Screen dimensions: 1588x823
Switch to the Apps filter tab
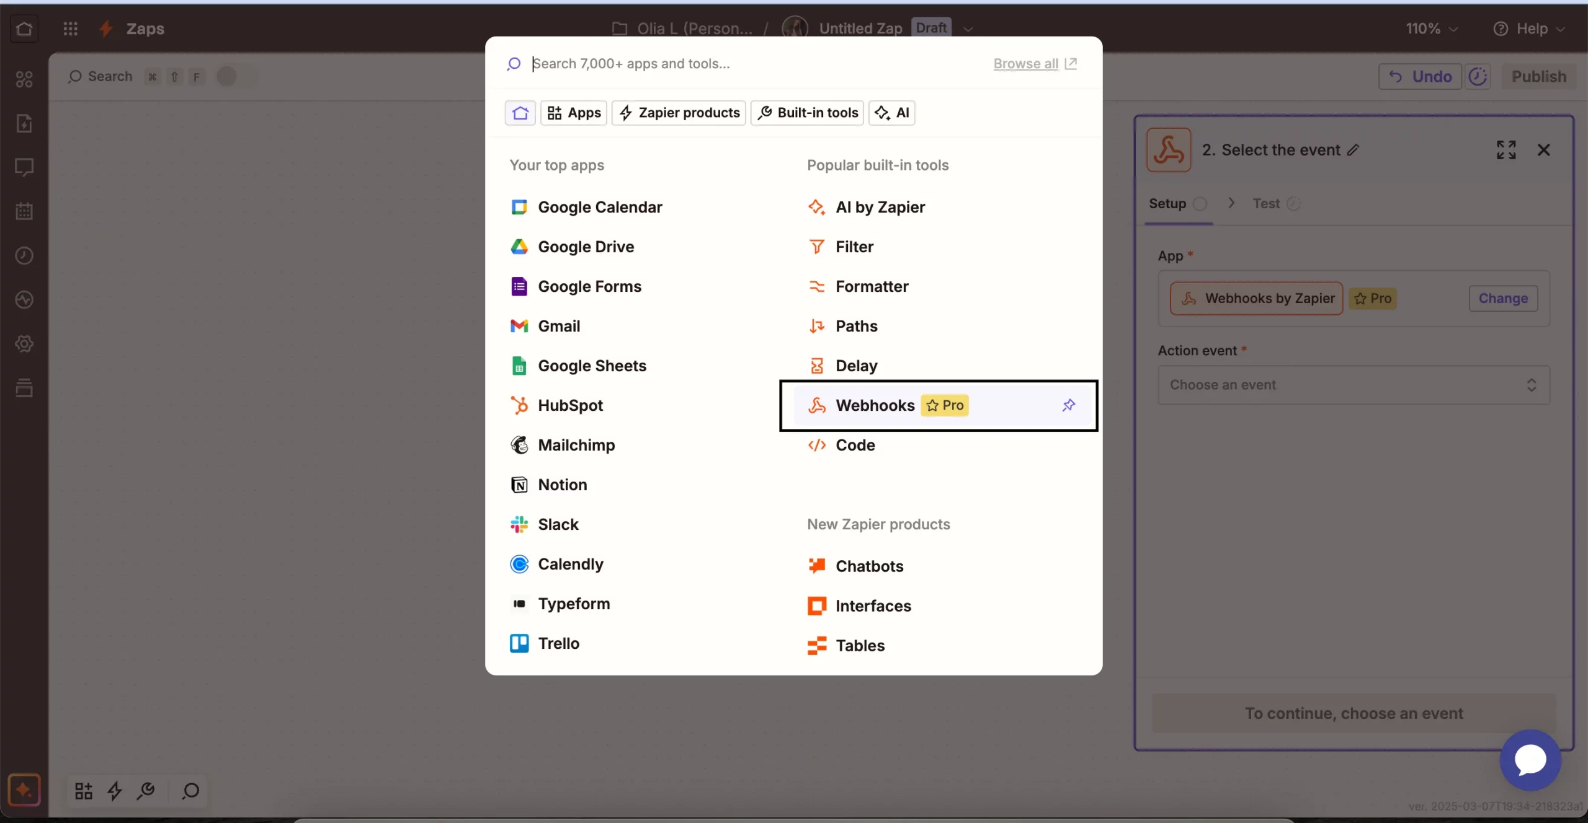[x=574, y=113]
